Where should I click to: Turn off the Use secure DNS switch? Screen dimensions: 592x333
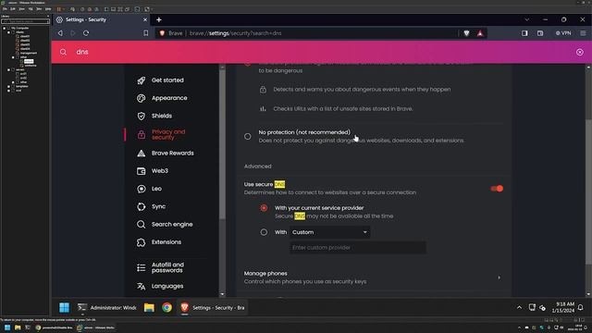pyautogui.click(x=497, y=189)
